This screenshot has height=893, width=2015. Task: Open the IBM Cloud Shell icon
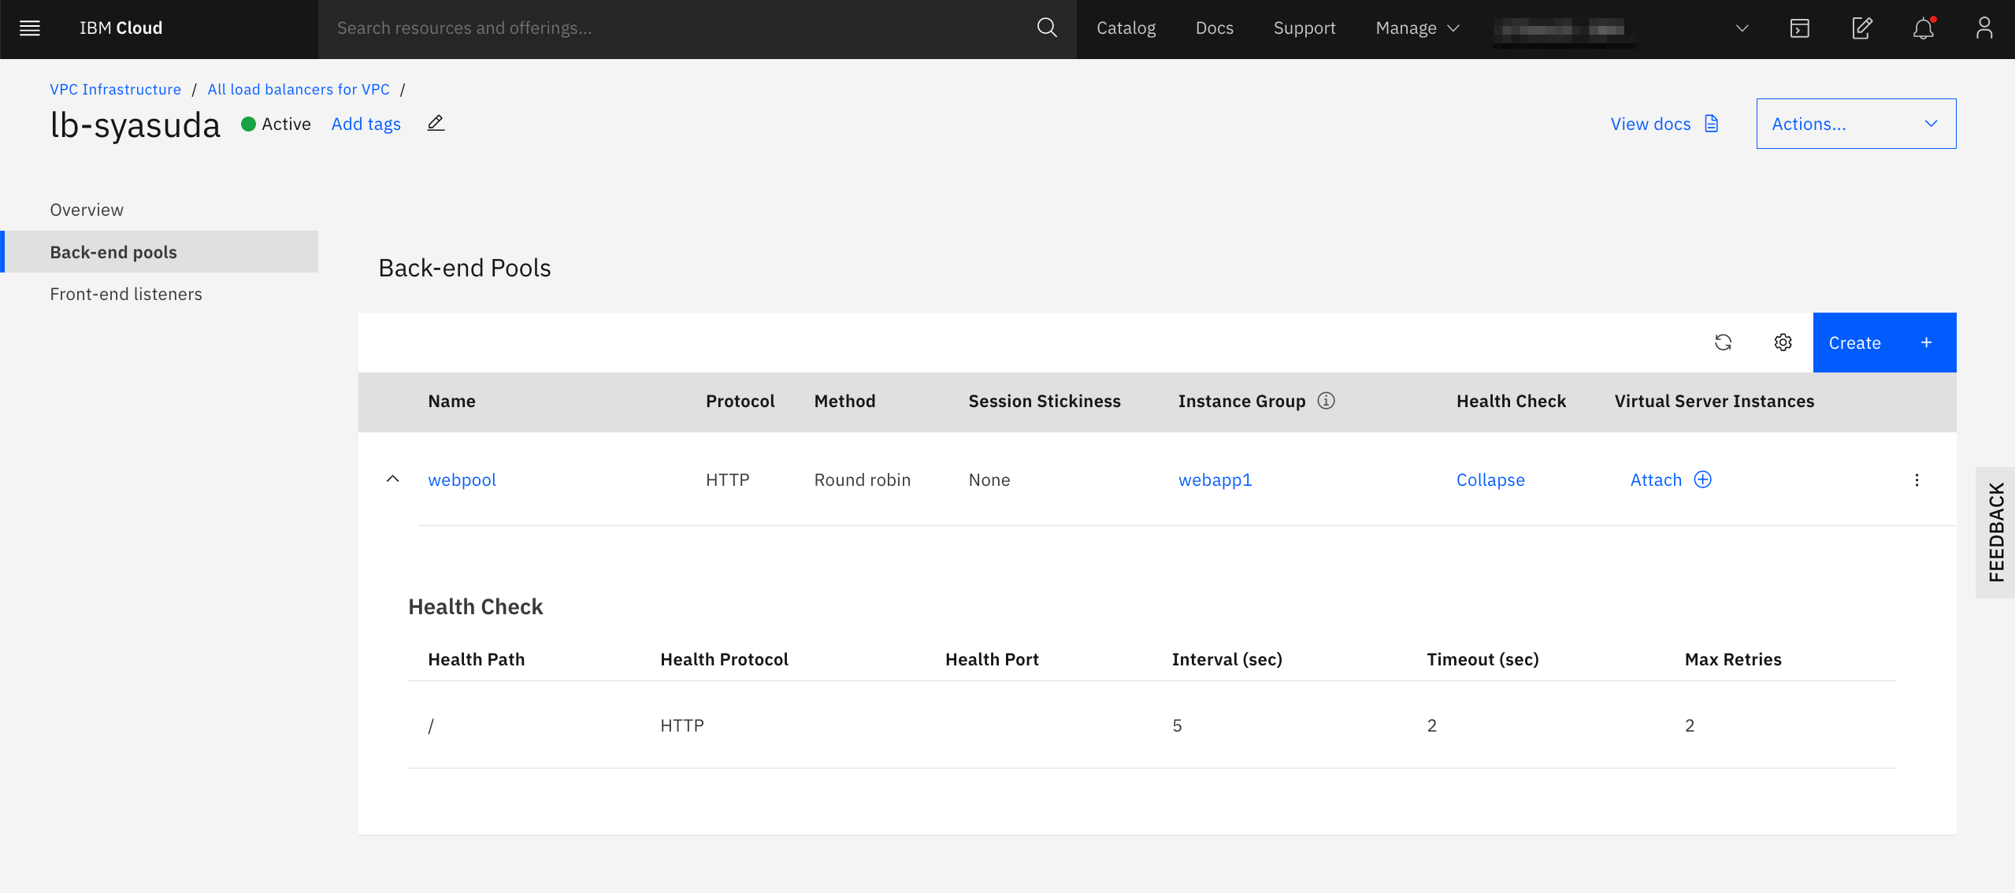pyautogui.click(x=1799, y=28)
